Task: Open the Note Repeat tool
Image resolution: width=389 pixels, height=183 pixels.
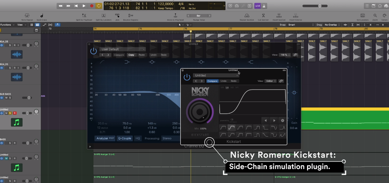Action: (27, 16)
